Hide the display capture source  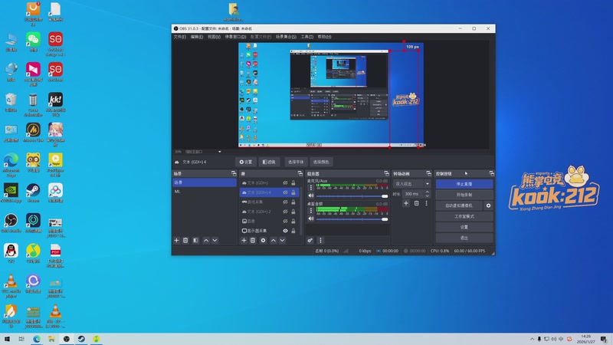tap(285, 231)
